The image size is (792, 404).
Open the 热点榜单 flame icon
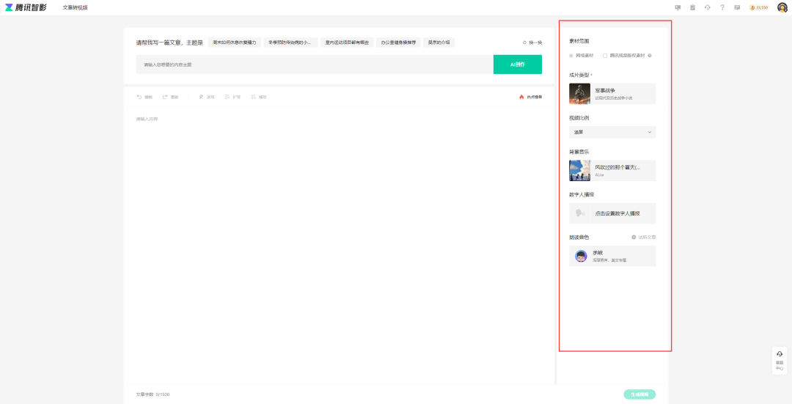coord(521,97)
